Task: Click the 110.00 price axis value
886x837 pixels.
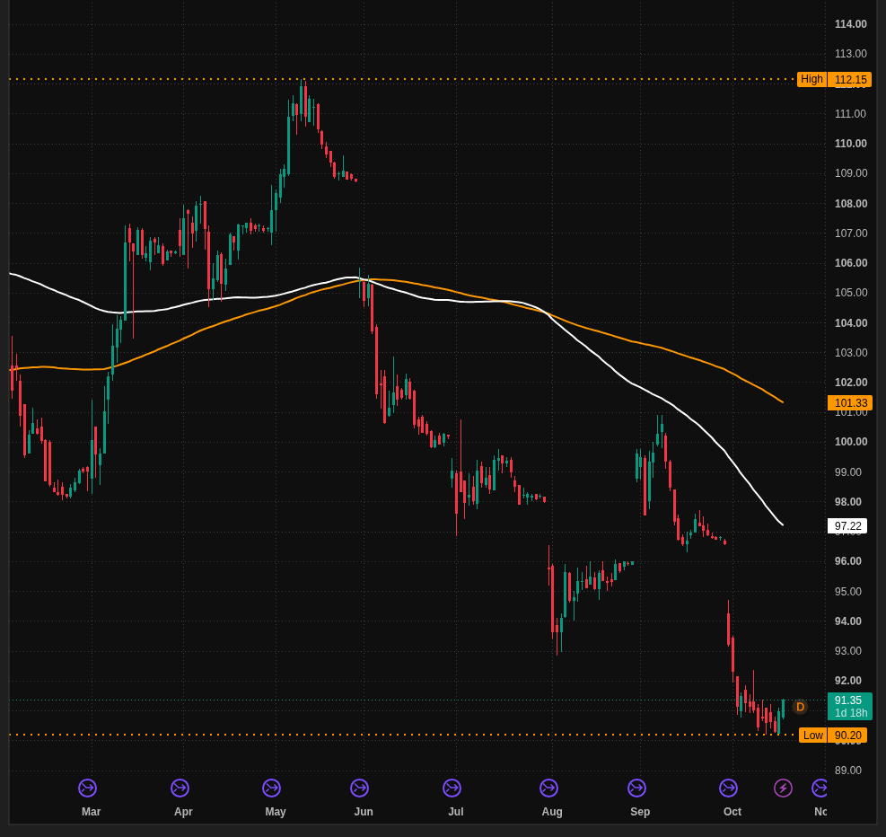Action: click(850, 144)
